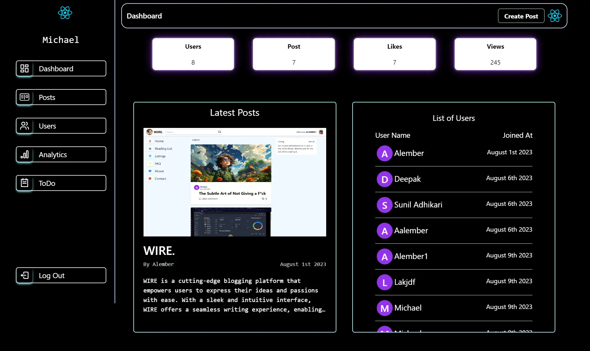Click the Posts newspaper icon in sidebar
The width and height of the screenshot is (590, 351).
[x=25, y=97]
